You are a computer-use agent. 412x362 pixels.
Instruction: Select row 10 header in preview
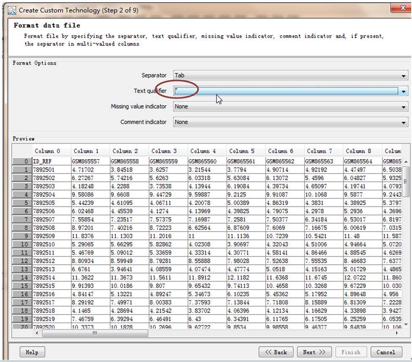point(22,244)
